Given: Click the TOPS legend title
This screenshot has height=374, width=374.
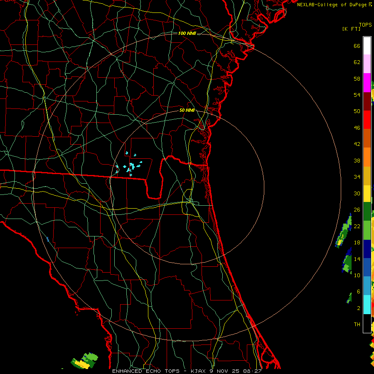Looking at the screenshot, I should tap(365, 25).
